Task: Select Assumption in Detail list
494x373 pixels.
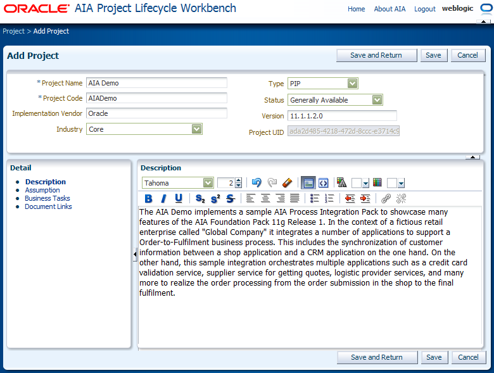Action: point(42,190)
